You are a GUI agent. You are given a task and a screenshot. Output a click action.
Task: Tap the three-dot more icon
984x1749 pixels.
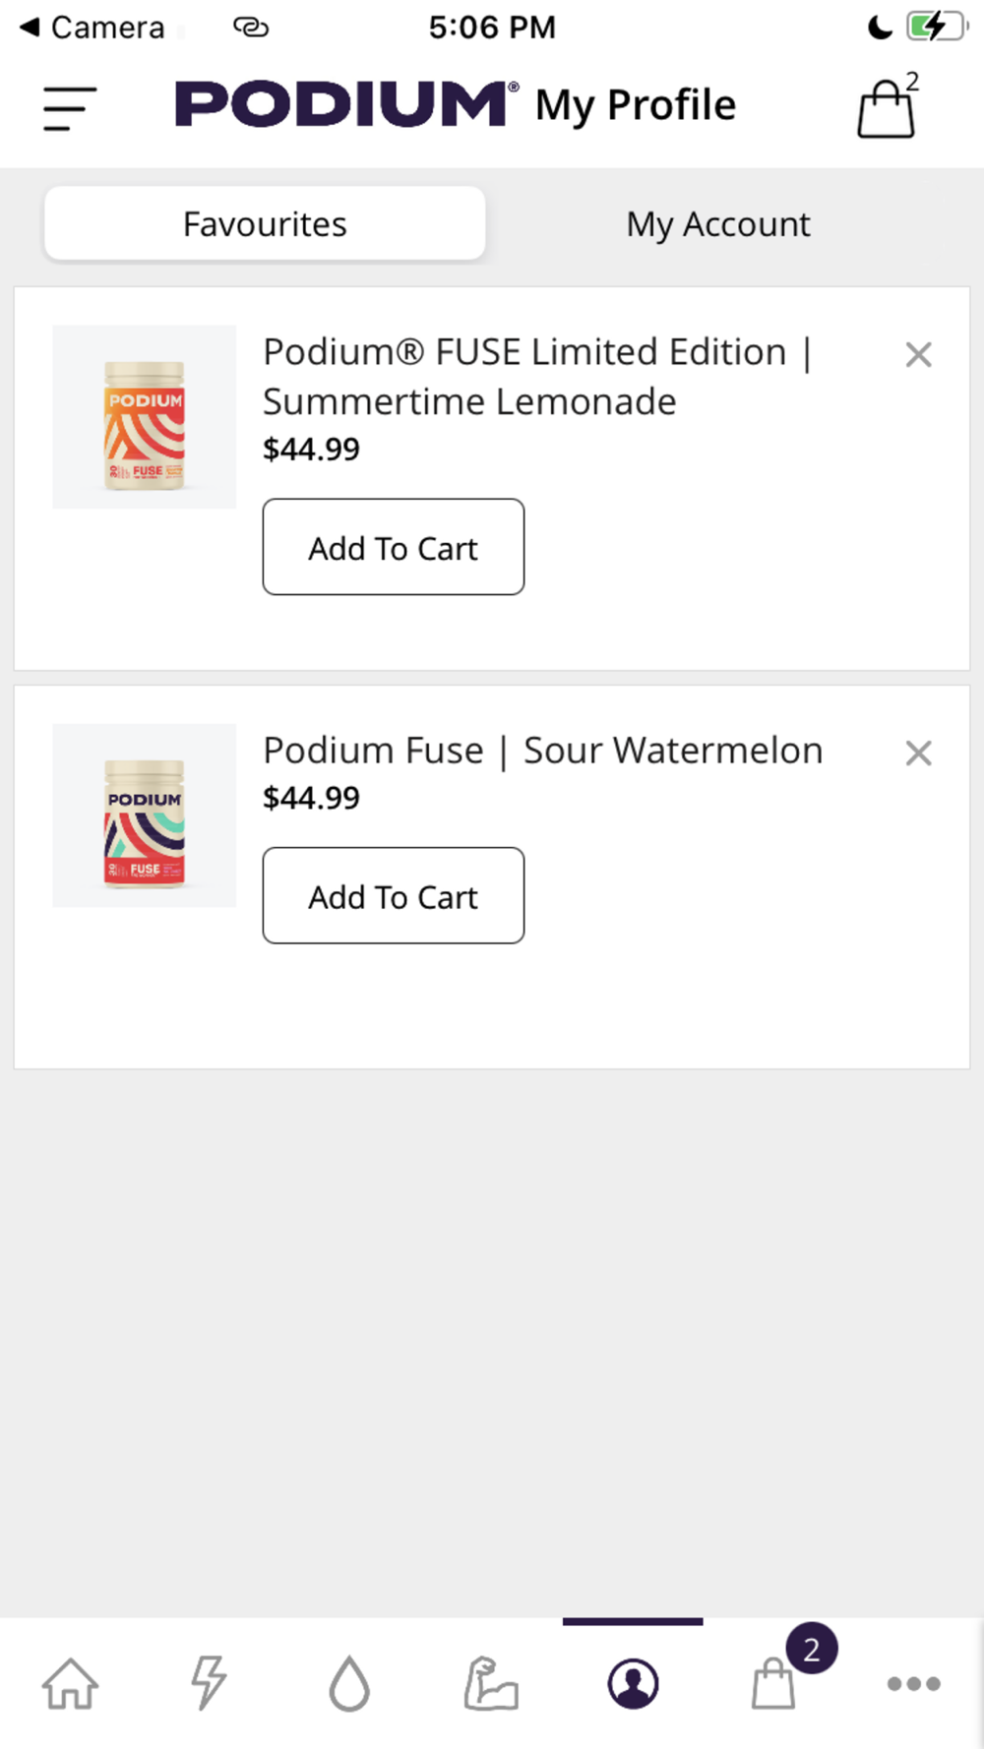coord(913,1683)
